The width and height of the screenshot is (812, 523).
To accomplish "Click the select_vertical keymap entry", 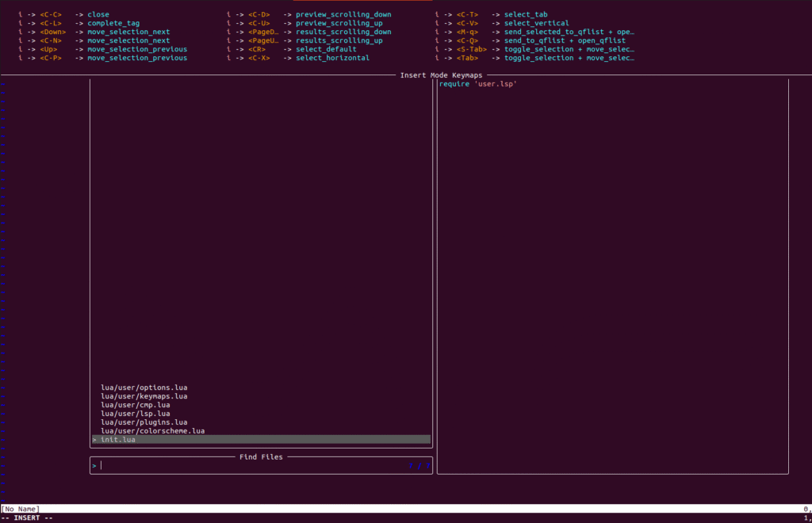I will pos(536,24).
